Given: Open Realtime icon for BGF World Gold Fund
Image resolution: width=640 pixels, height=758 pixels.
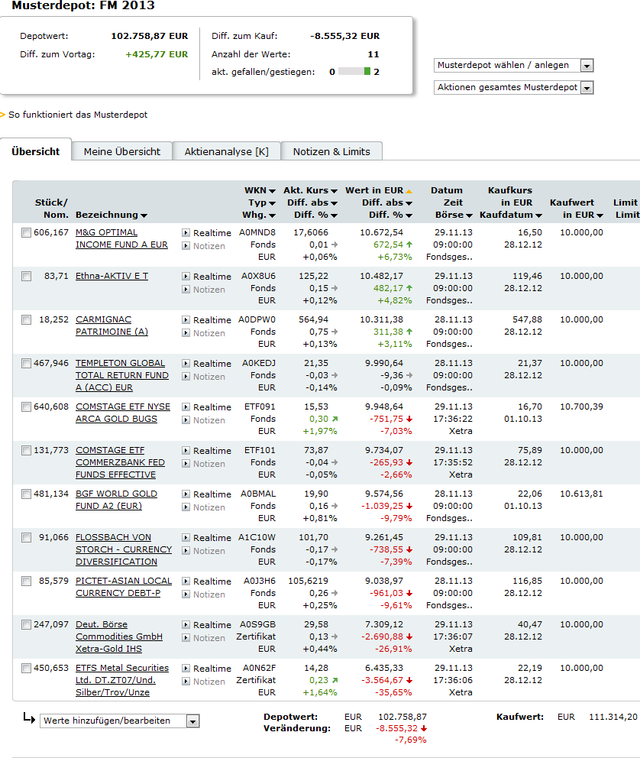Looking at the screenshot, I should click(x=186, y=494).
